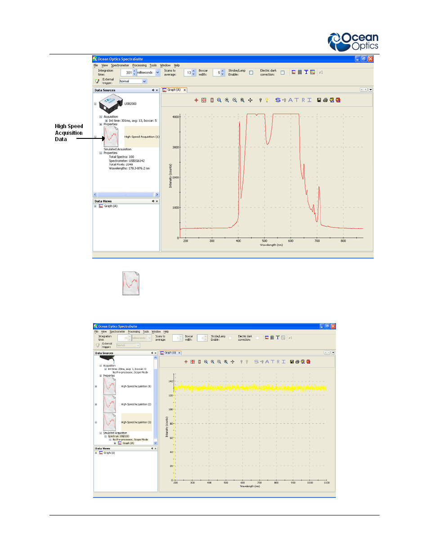Click the Data Sources horizontal scrollbar in the upper window

(x=126, y=195)
